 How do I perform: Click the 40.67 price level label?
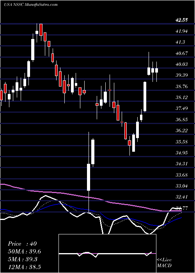(x=182, y=53)
